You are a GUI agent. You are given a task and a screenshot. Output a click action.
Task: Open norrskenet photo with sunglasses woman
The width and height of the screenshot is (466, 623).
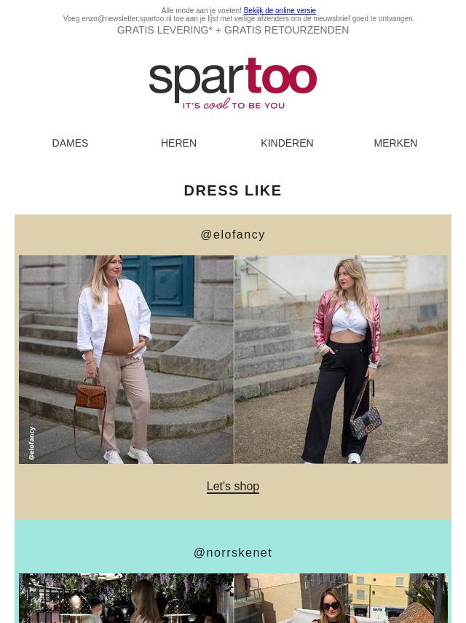(341, 598)
